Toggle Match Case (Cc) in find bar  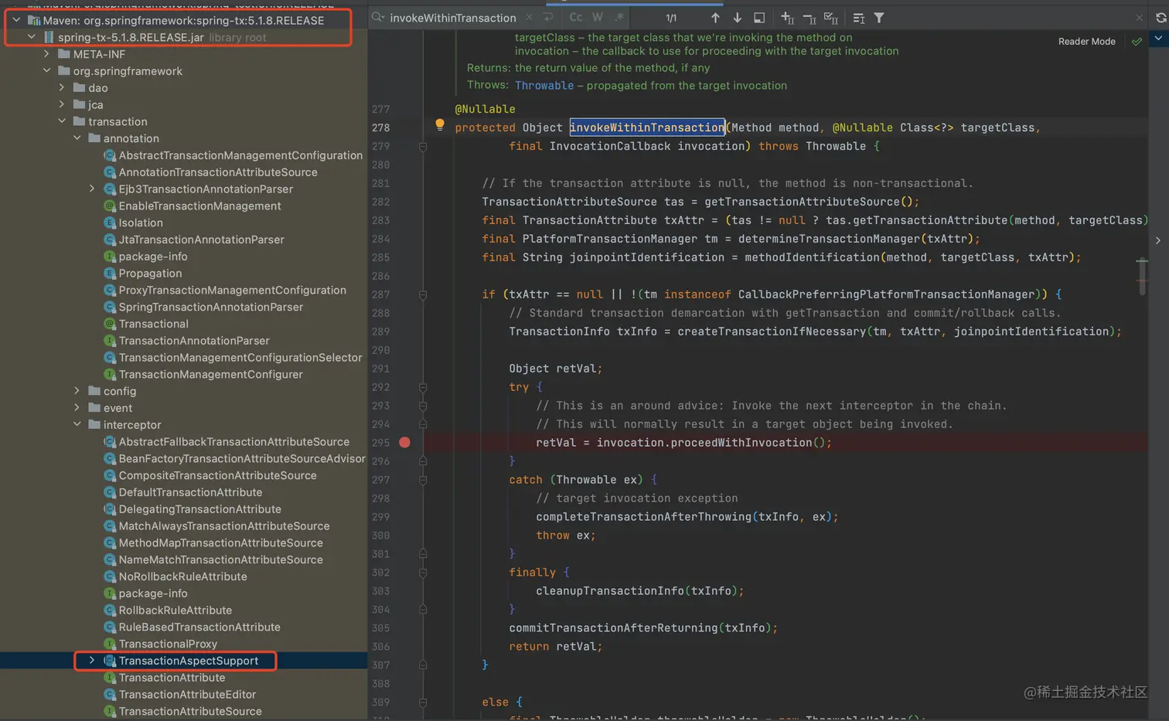pos(576,17)
